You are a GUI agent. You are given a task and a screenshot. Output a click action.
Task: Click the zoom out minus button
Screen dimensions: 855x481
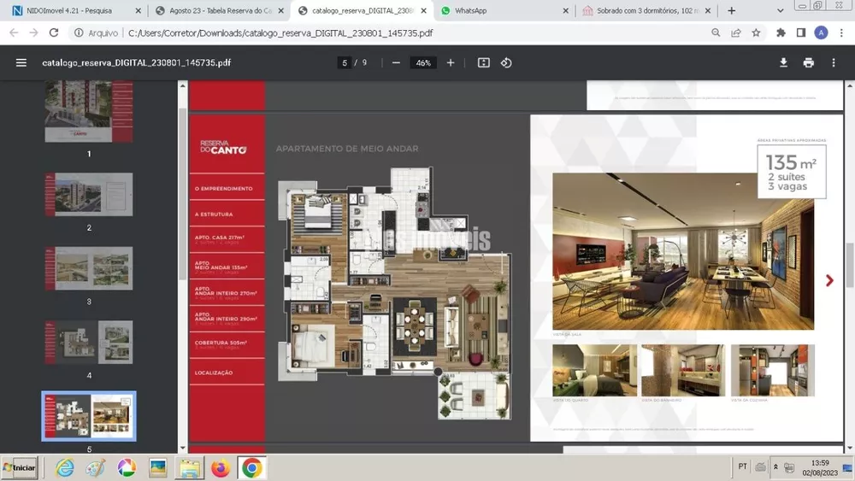[396, 62]
